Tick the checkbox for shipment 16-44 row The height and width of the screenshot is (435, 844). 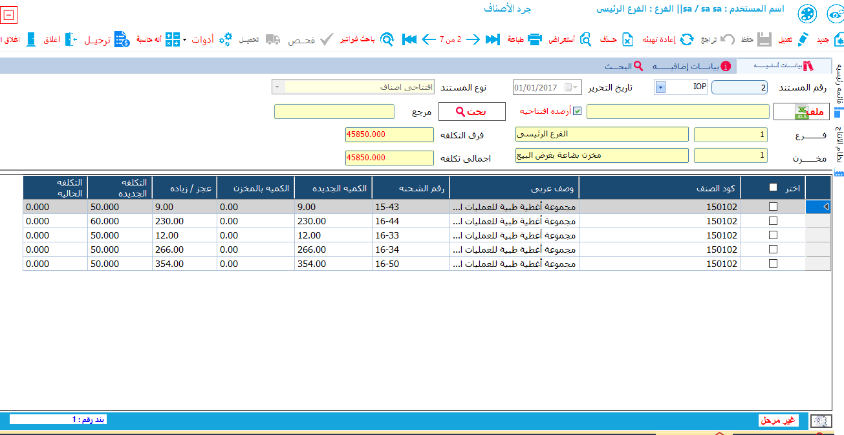773,221
